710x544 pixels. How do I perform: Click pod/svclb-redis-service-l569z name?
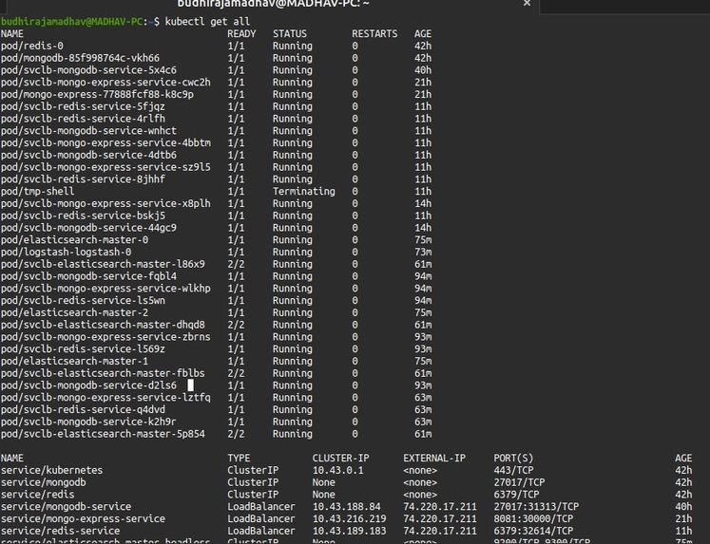[x=83, y=349]
